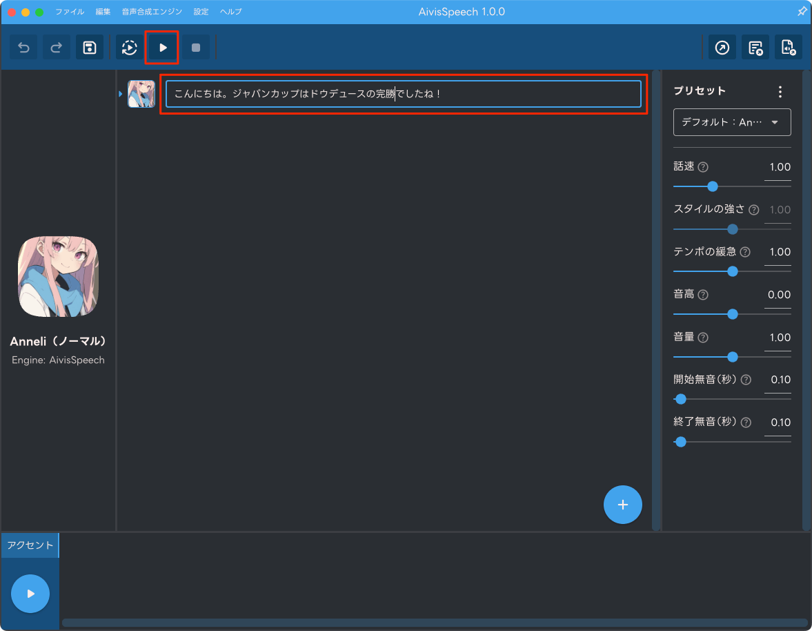Open the デフォルト：An… preset dropdown
This screenshot has width=812, height=631.
point(731,122)
